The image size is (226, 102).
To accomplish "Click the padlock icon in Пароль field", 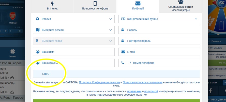I will 123,30.
